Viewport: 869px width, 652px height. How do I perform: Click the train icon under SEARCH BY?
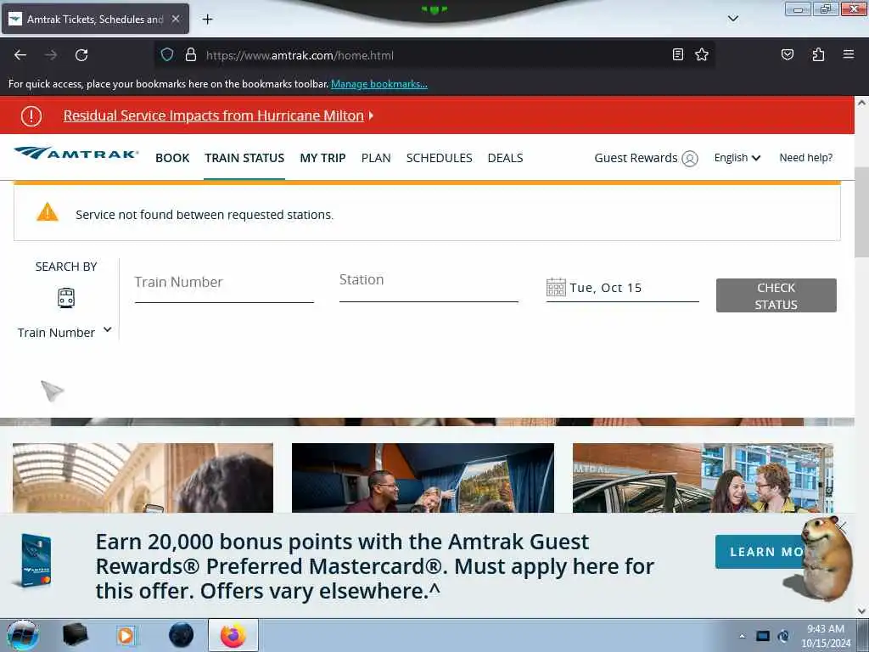66,298
